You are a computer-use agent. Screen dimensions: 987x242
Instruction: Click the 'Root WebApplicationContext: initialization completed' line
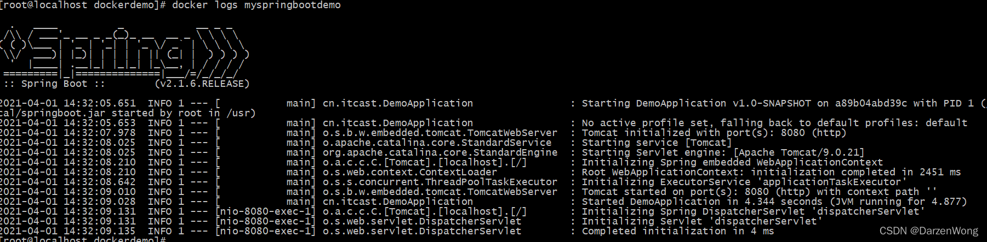(x=771, y=172)
